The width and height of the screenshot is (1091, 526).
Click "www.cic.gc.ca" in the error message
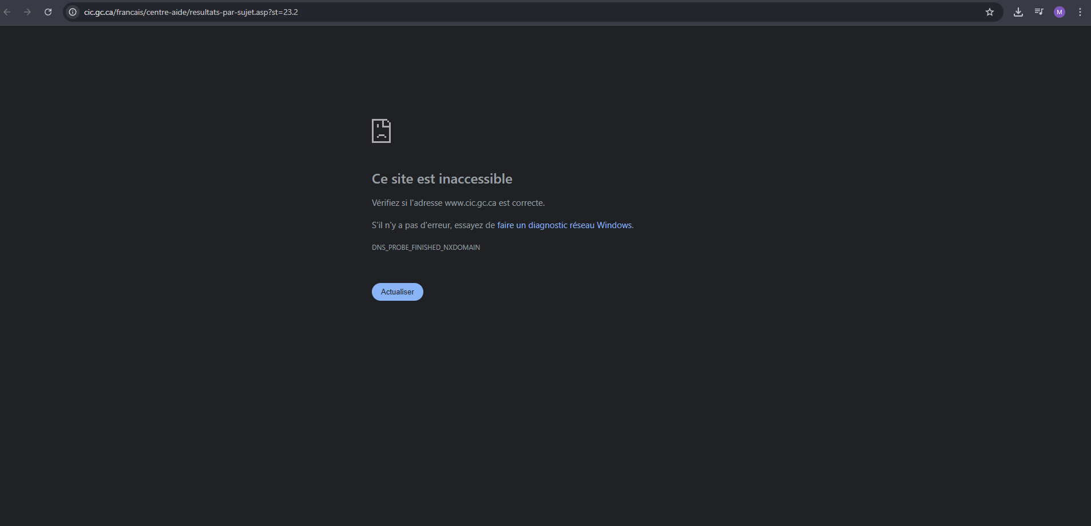point(470,203)
